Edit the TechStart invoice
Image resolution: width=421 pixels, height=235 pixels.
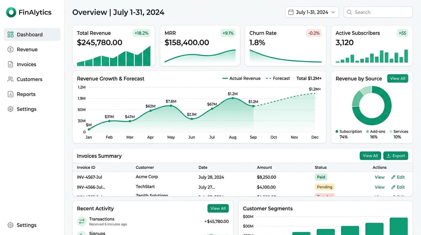coord(398,187)
